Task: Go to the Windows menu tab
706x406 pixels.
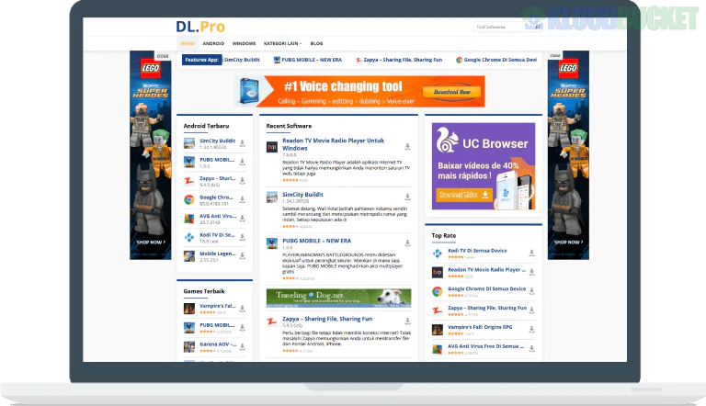Action: [244, 43]
